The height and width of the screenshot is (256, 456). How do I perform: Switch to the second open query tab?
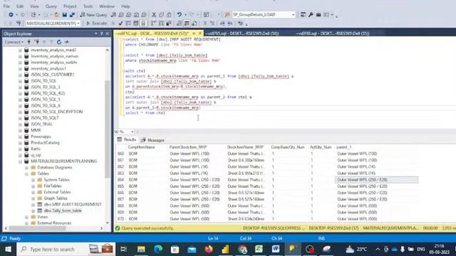(x=242, y=33)
